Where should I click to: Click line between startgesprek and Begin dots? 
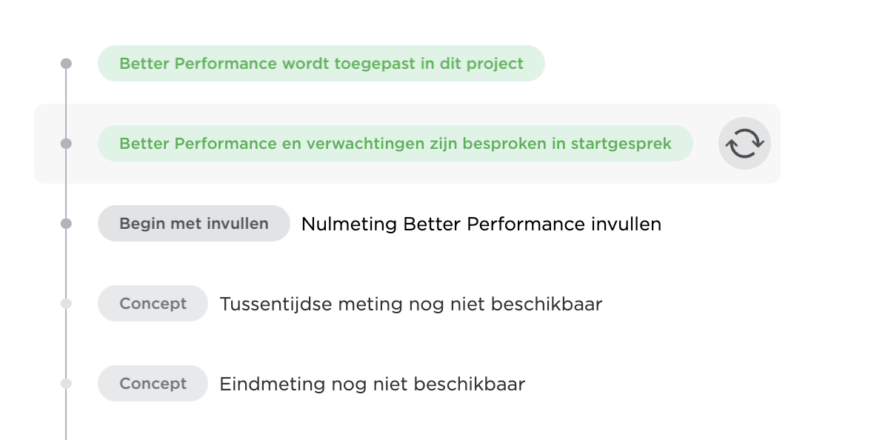66,184
